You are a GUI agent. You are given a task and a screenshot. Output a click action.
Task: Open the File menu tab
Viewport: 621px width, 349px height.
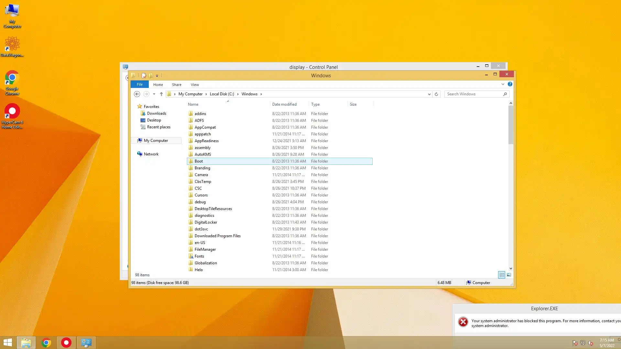(x=139, y=84)
